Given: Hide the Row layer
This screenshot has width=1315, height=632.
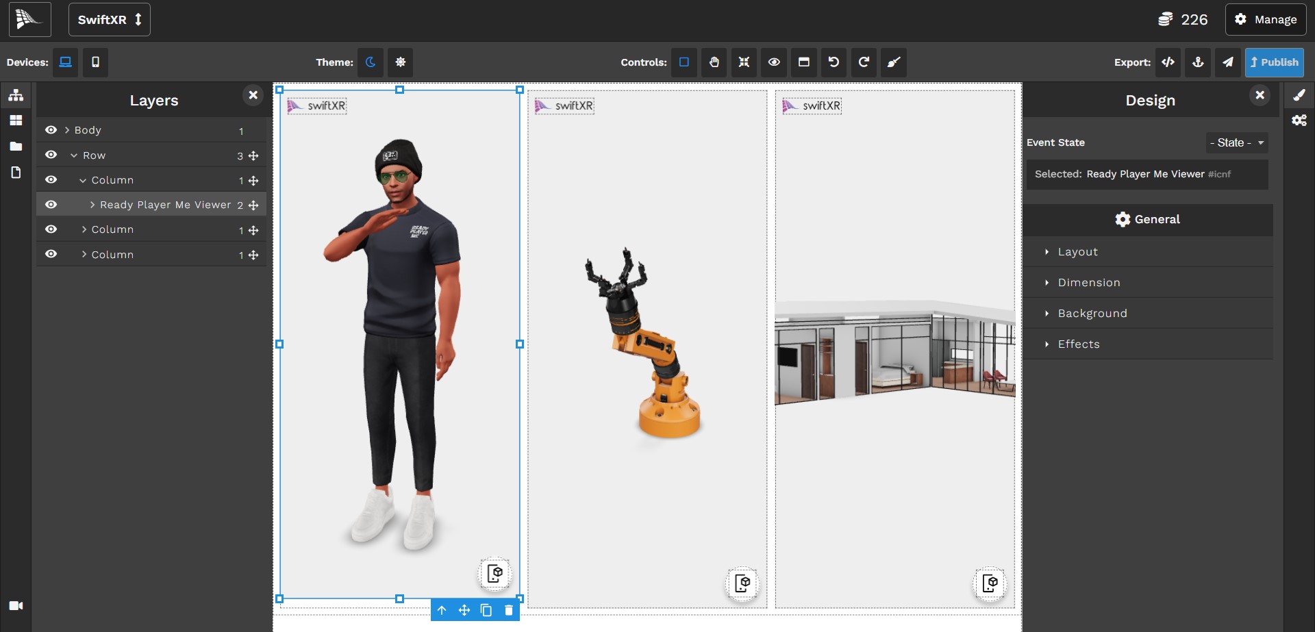Looking at the screenshot, I should point(51,155).
